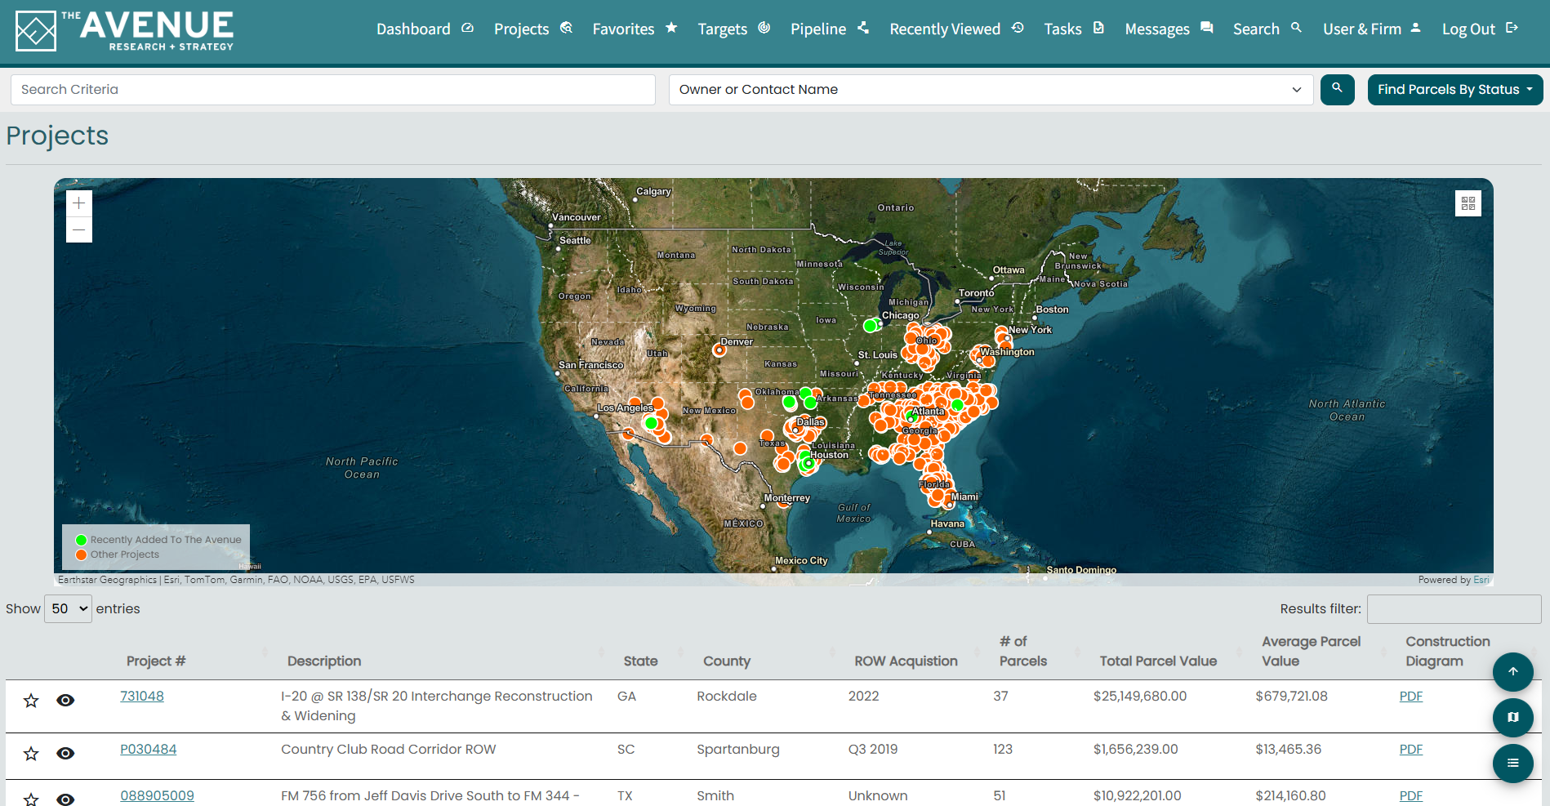Open Recently Viewed in navigation bar
This screenshot has width=1550, height=806.
(x=956, y=29)
